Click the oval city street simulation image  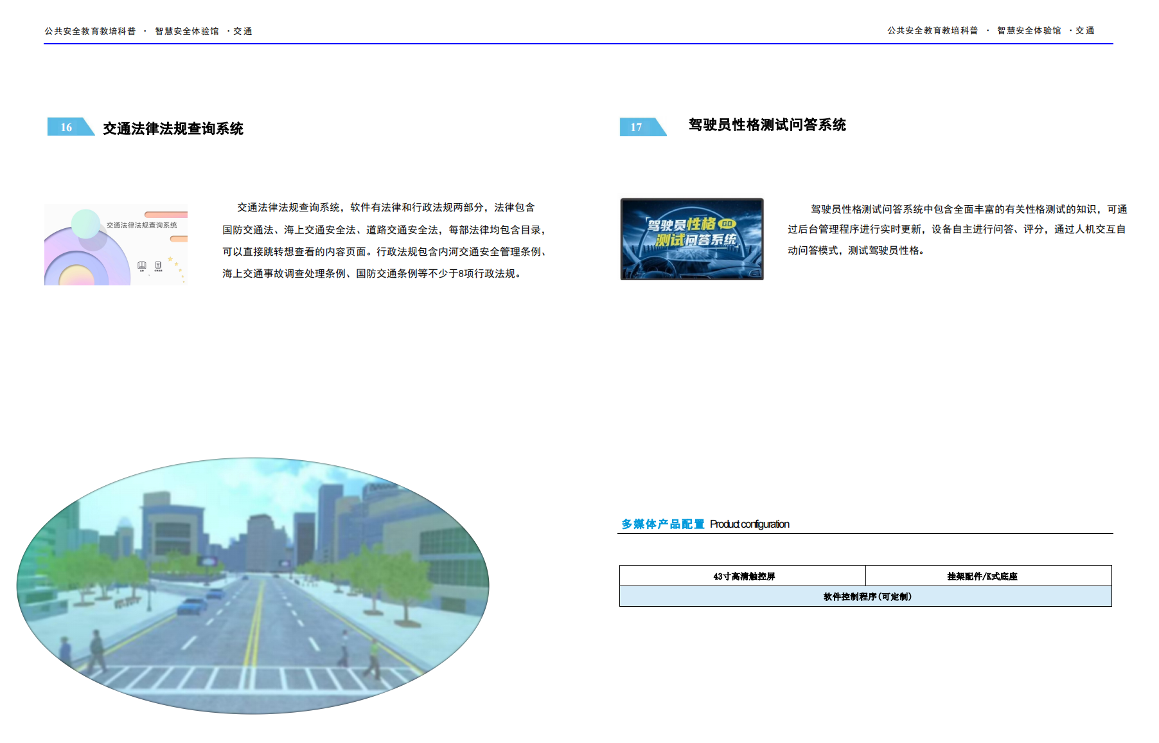click(x=253, y=585)
